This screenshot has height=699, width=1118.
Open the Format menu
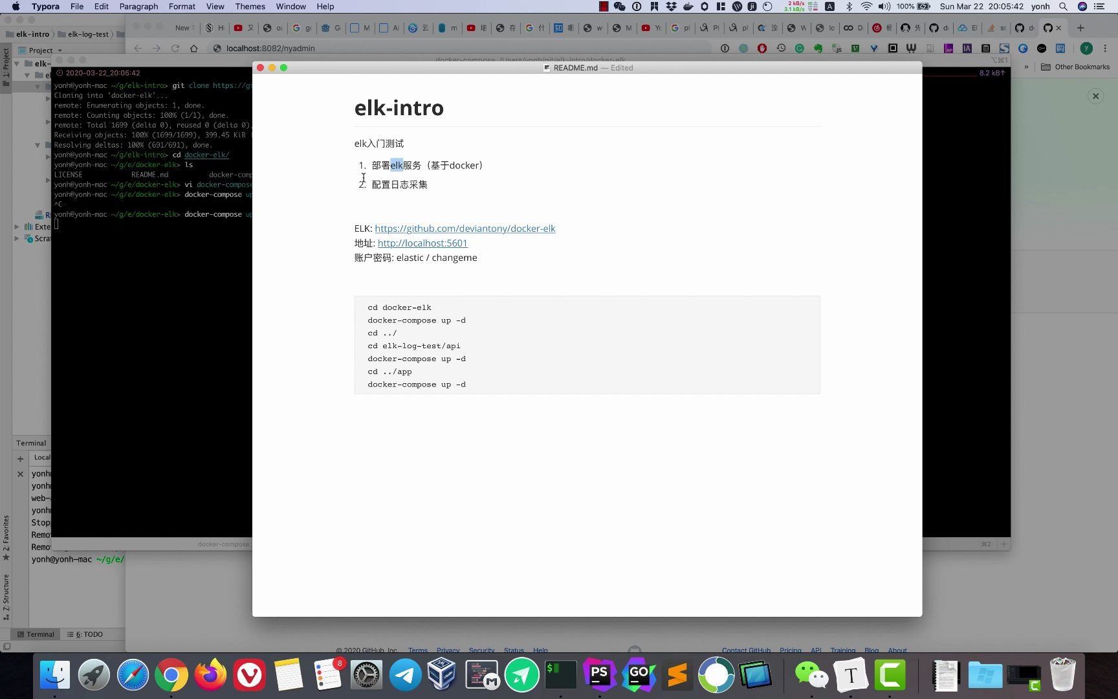click(182, 6)
